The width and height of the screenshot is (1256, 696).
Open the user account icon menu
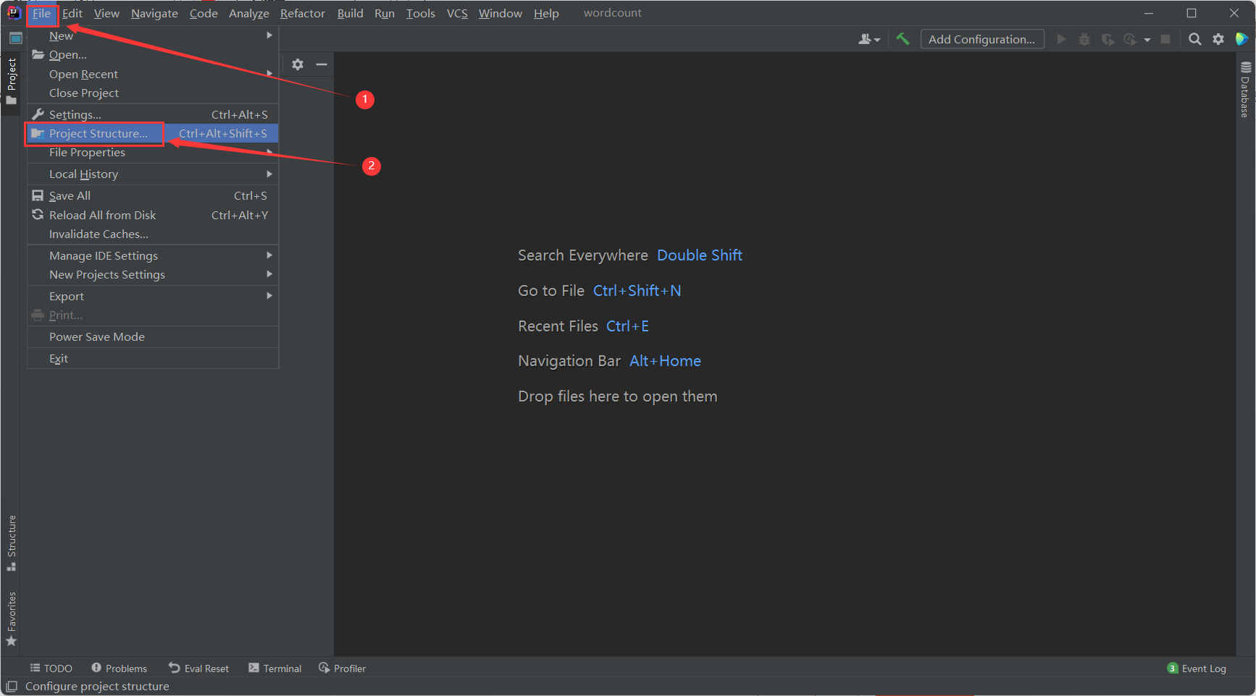[x=868, y=39]
